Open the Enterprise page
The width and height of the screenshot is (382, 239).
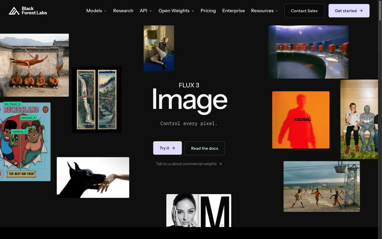click(x=233, y=11)
